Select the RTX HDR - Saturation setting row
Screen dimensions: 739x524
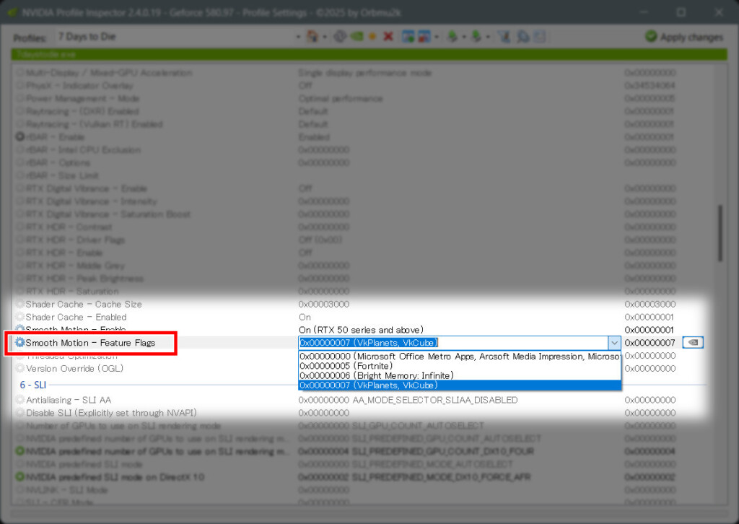[x=72, y=291]
